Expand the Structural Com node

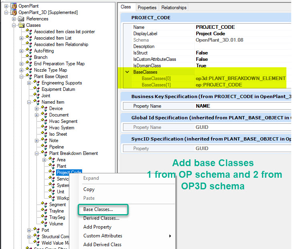coord(29,237)
